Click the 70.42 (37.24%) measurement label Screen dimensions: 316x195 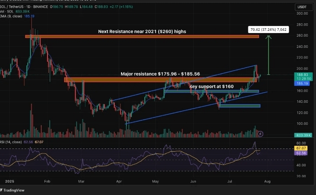point(268,30)
